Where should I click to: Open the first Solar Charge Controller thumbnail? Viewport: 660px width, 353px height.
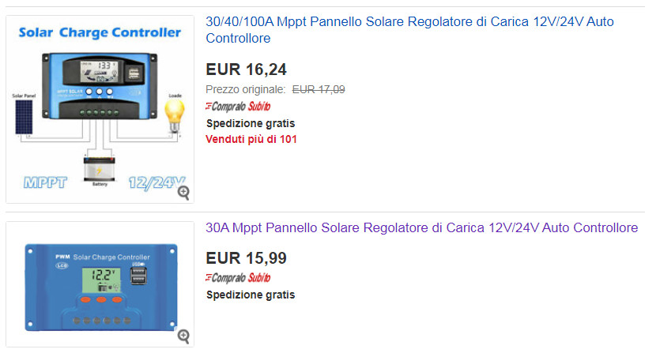point(100,109)
